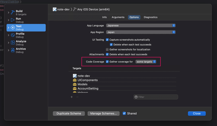Open the App Language dropdown
Viewport: 217px width, 126px height.
(141, 25)
